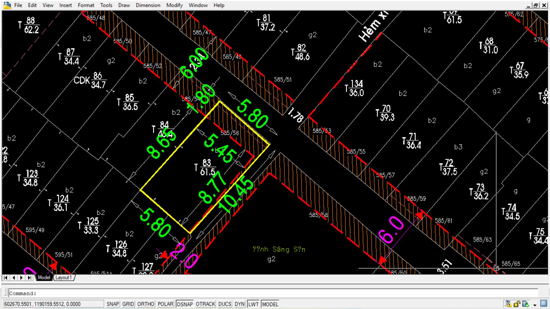550x309 pixels.
Task: Click the Clean Screen square icon
Action: click(x=543, y=303)
